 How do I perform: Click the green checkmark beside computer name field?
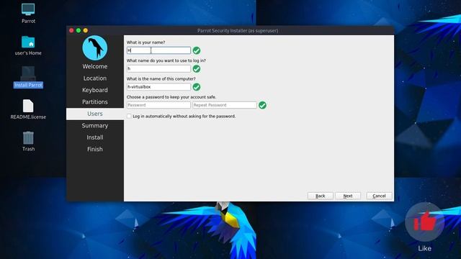[197, 87]
